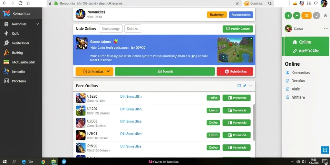This screenshot has width=330, height=165.
Task: Click the yellow Dooinhipy button
Action: 217,15
